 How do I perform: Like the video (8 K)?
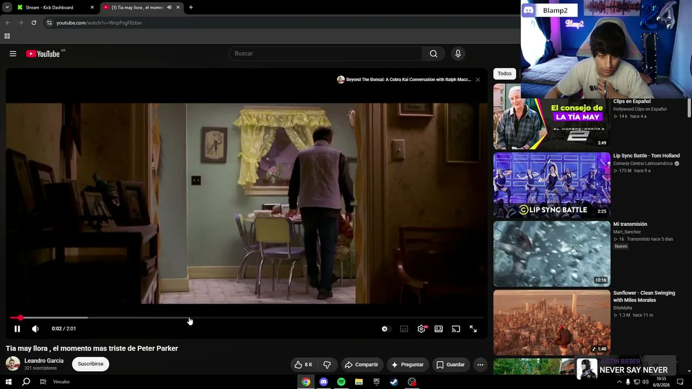pos(303,365)
